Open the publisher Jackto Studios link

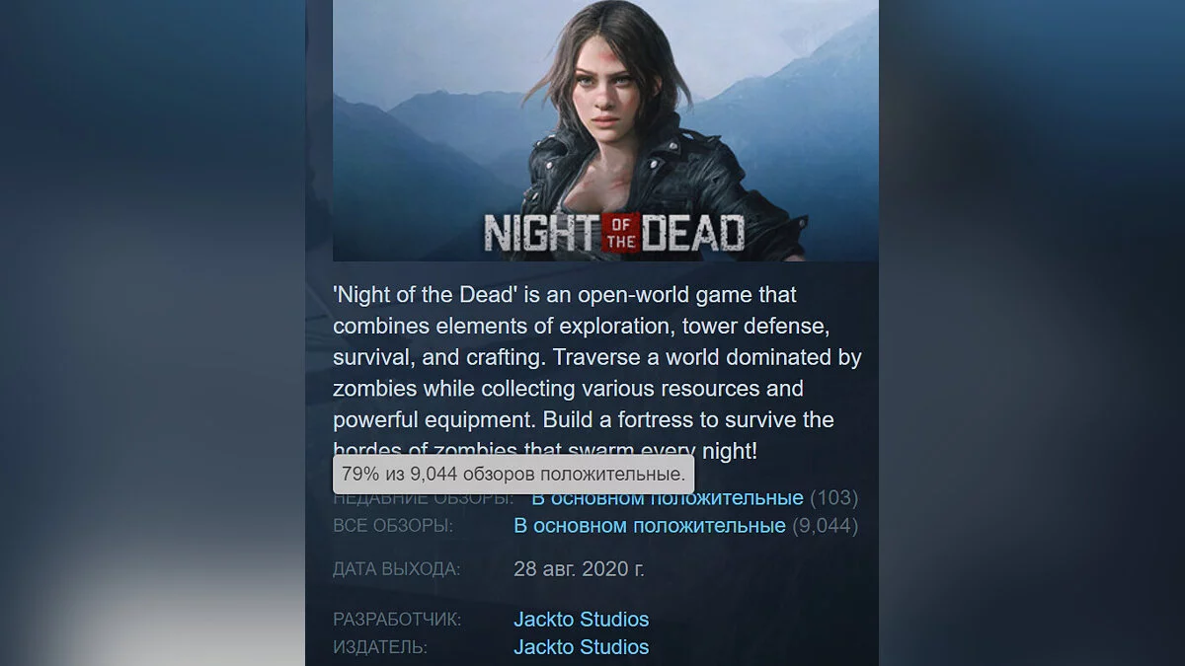click(582, 647)
